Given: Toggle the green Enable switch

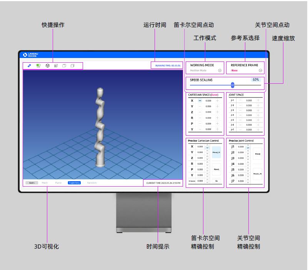Looking at the screenshot, I should (38, 66).
